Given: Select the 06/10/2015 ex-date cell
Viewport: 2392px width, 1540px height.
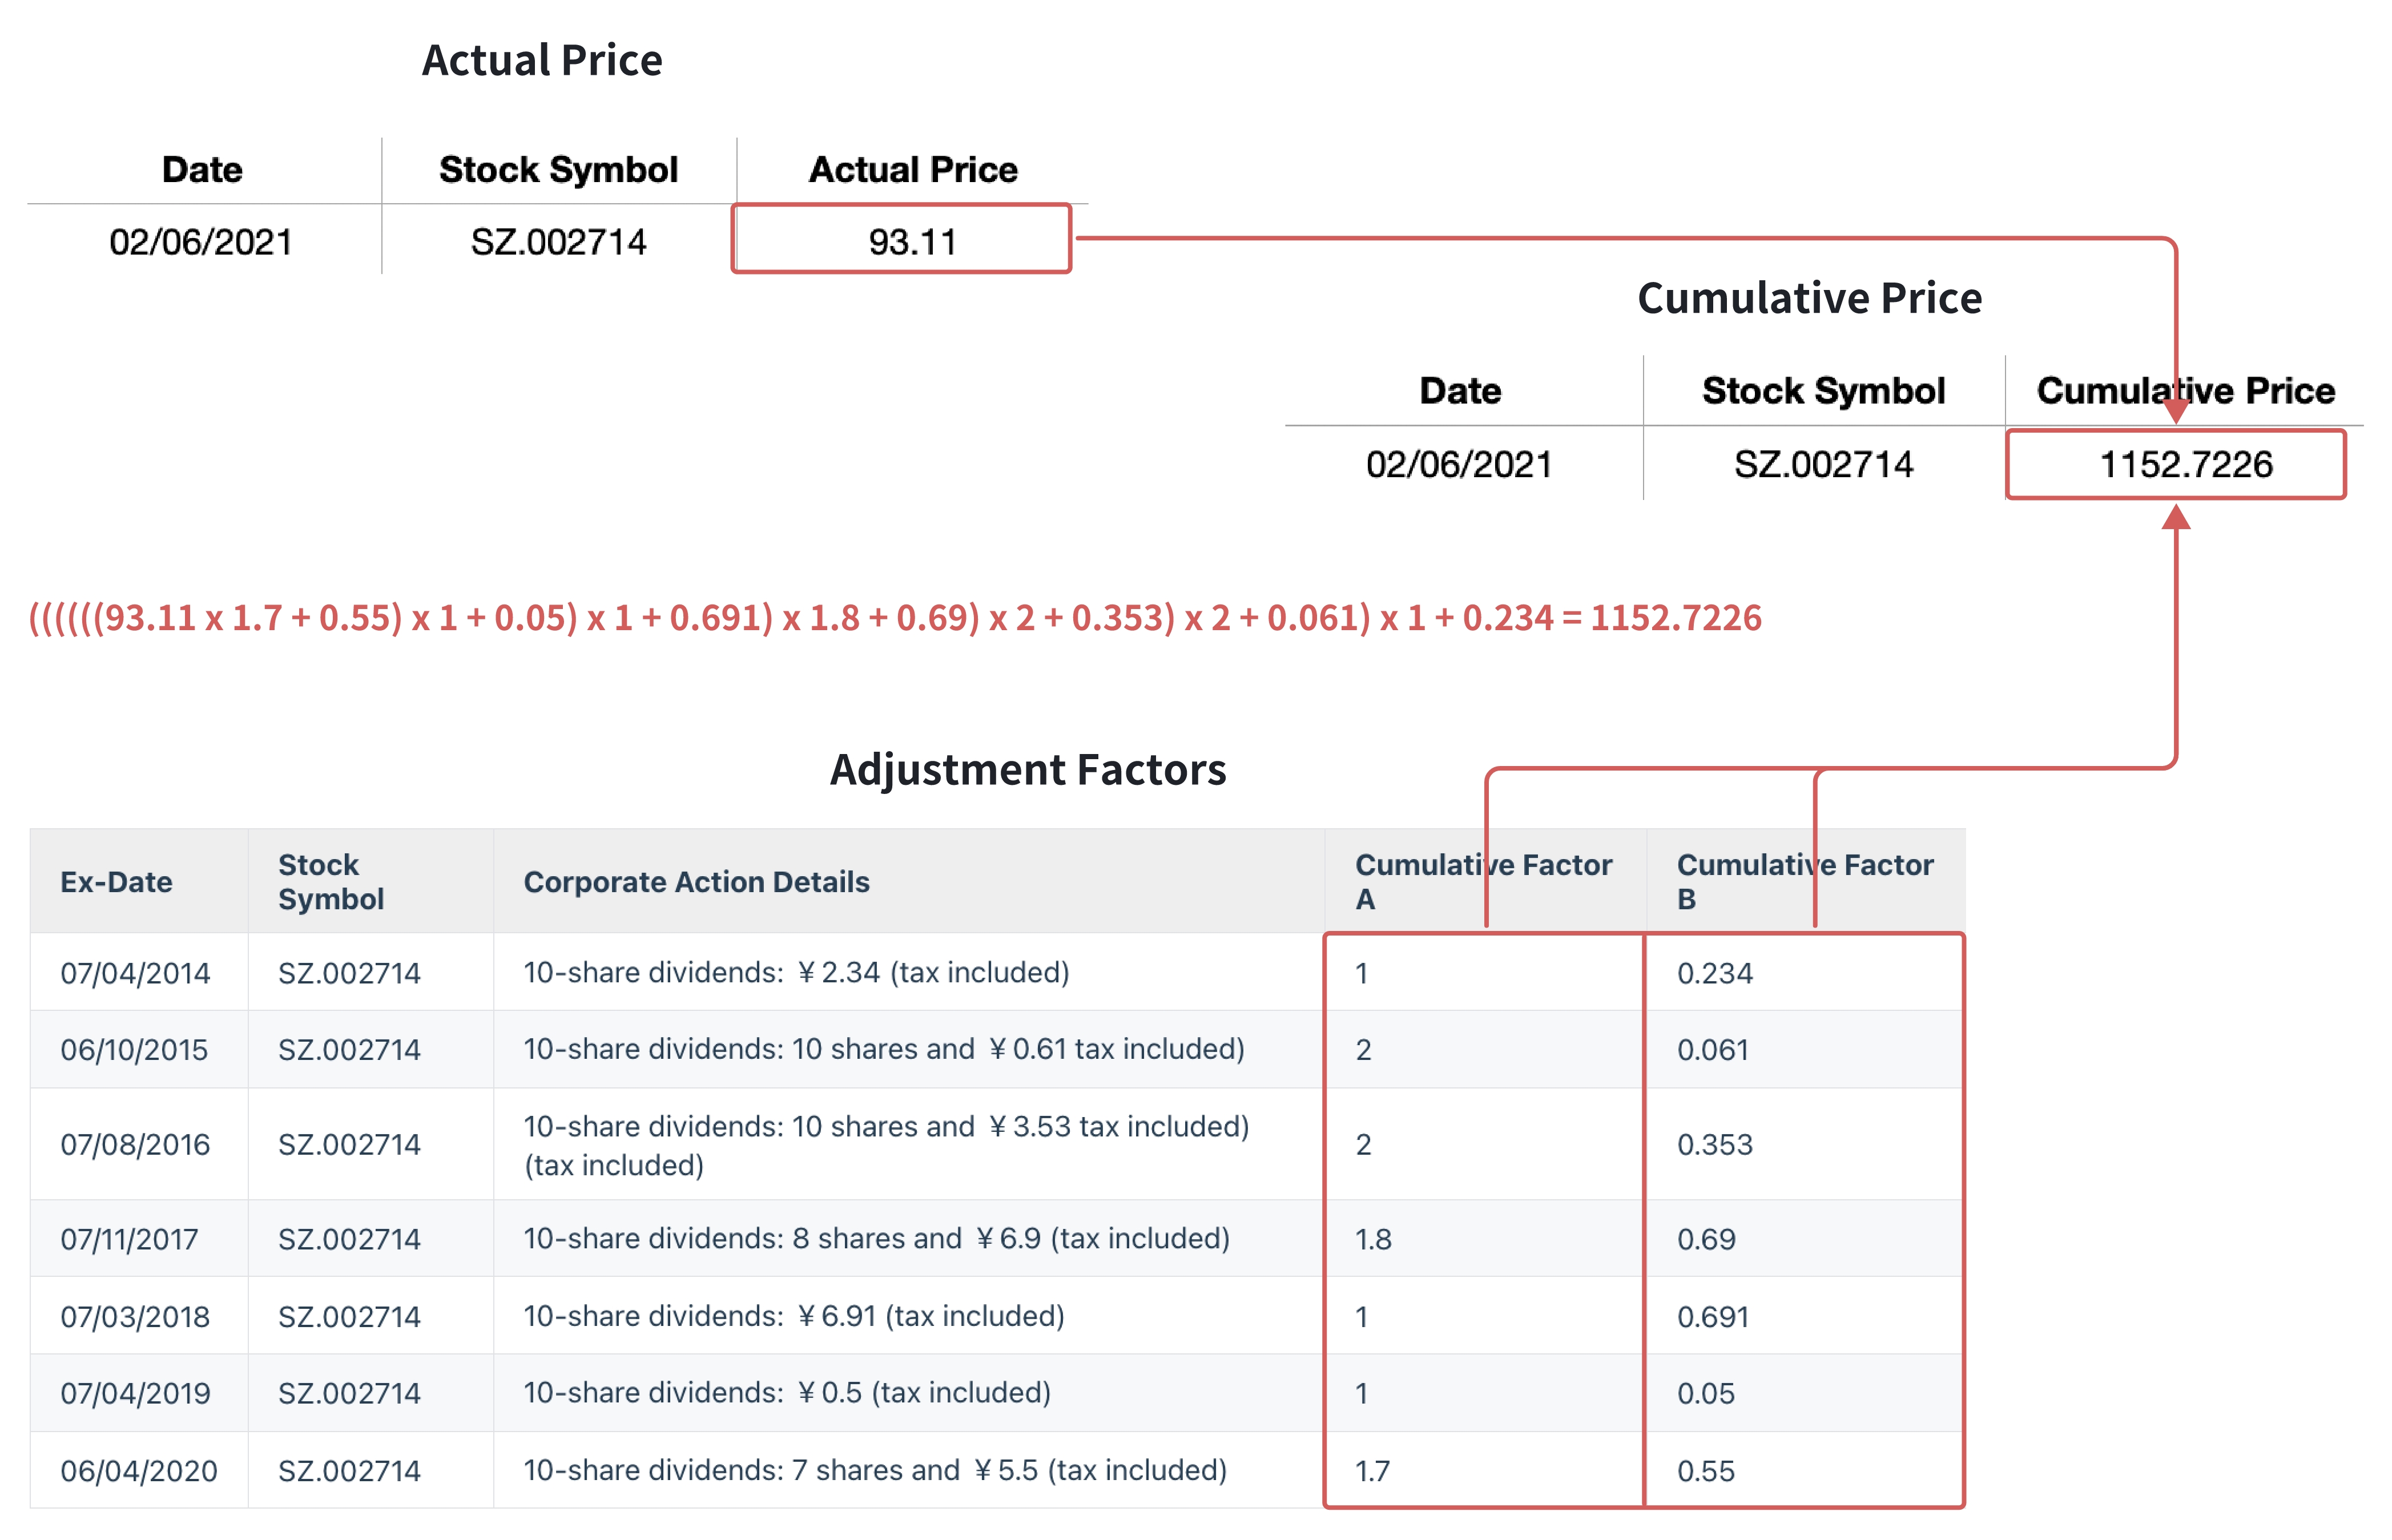Looking at the screenshot, I should point(134,1050).
